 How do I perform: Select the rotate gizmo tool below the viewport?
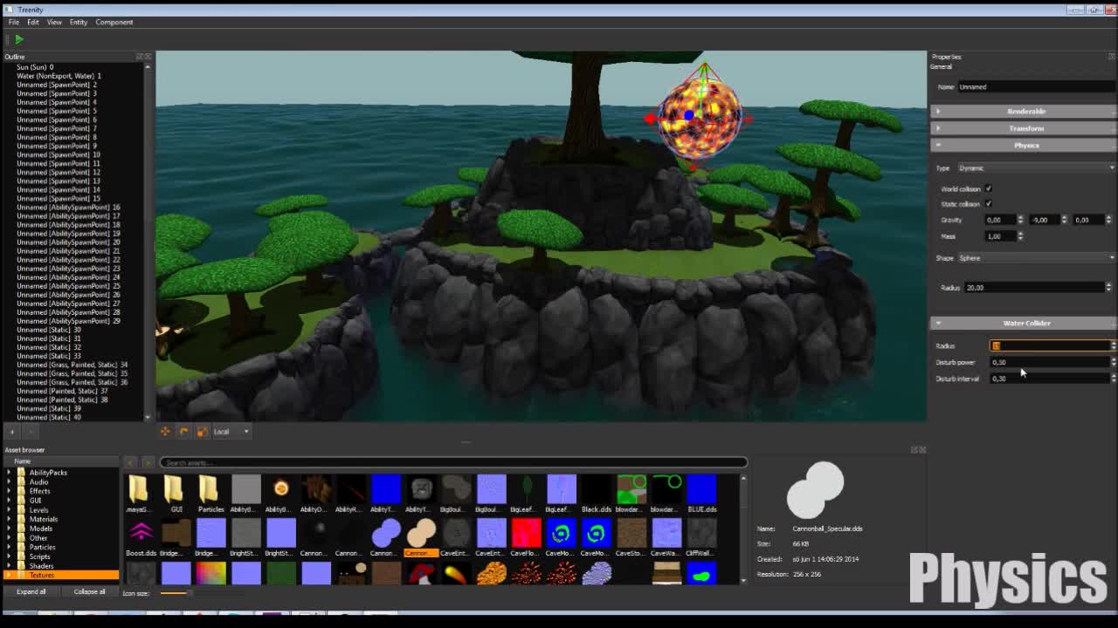183,431
